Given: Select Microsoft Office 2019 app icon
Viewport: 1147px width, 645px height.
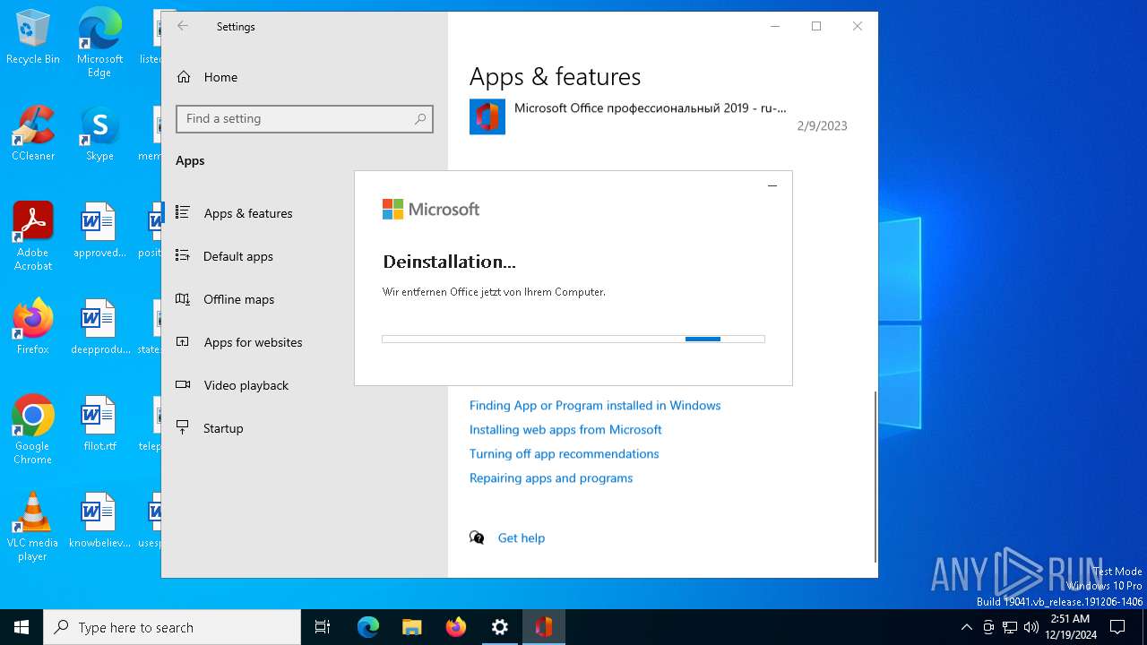Looking at the screenshot, I should tap(487, 117).
